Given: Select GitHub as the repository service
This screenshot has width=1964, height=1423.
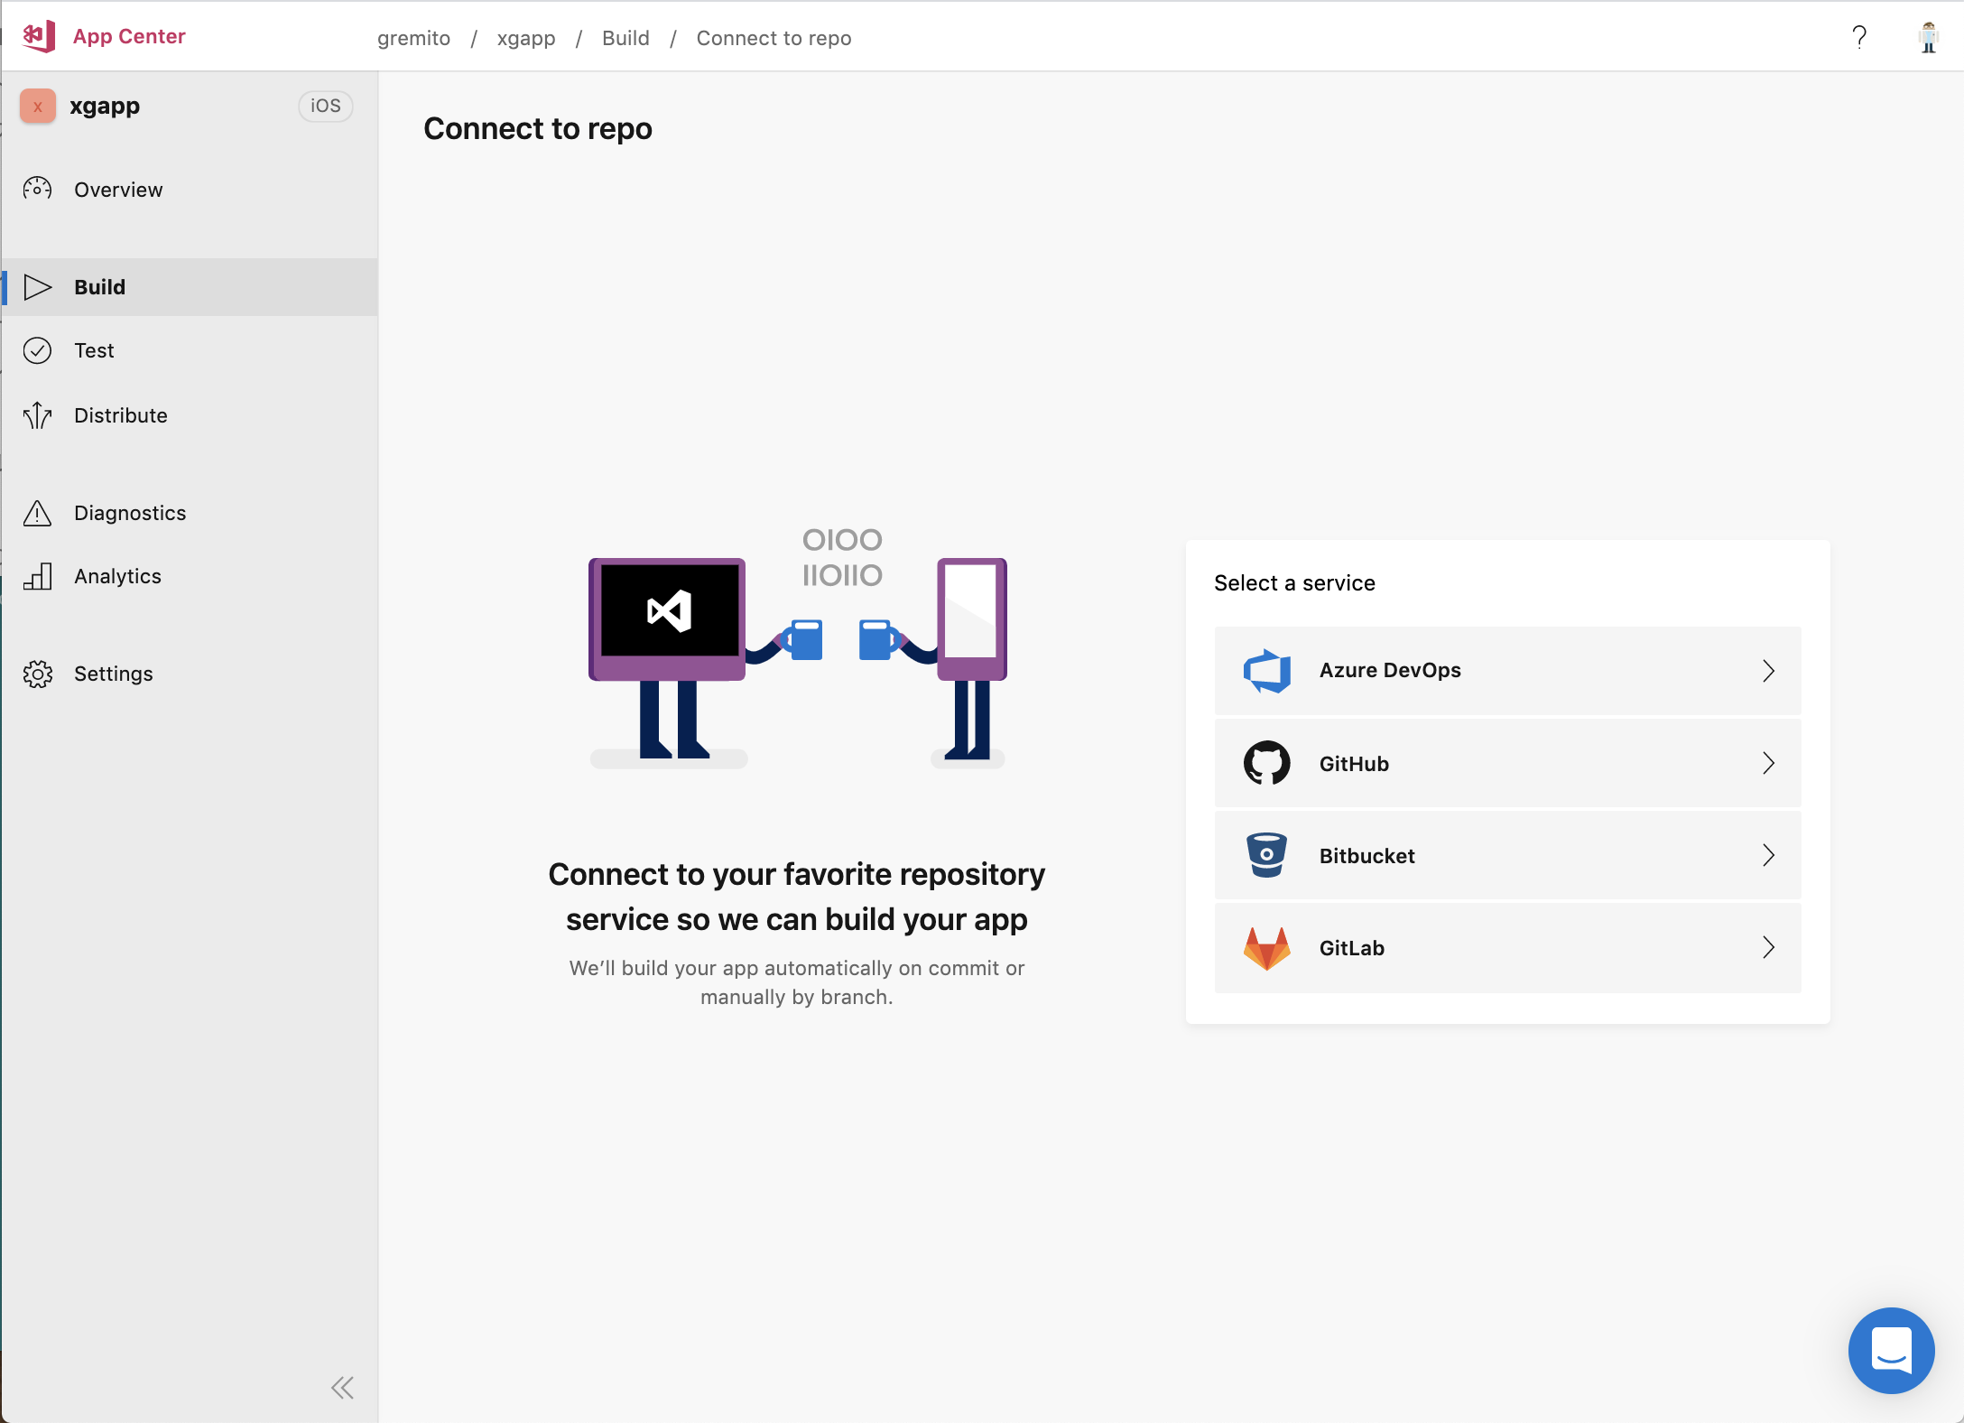Looking at the screenshot, I should point(1507,764).
